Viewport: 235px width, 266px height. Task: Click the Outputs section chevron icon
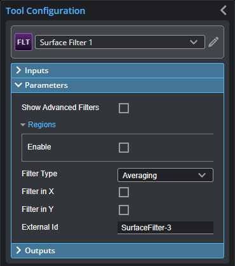(x=18, y=250)
